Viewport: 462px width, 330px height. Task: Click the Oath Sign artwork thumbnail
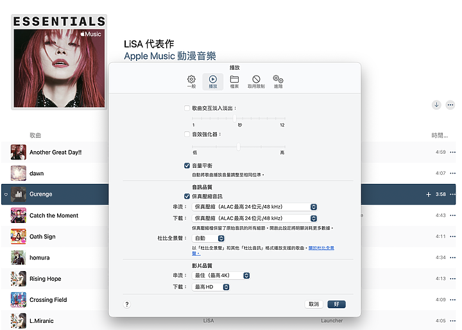point(18,236)
